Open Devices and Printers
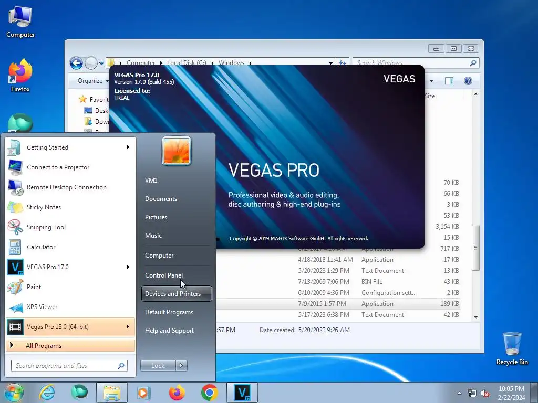538x403 pixels. point(177,294)
